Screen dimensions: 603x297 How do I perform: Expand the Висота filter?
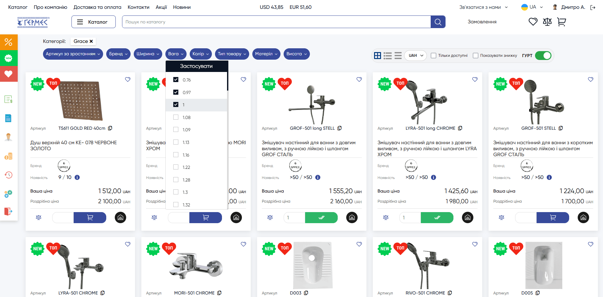tap(297, 54)
